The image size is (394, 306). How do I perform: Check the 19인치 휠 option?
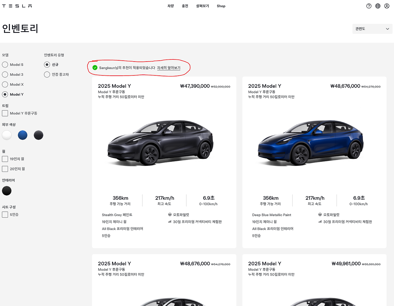coord(5,159)
